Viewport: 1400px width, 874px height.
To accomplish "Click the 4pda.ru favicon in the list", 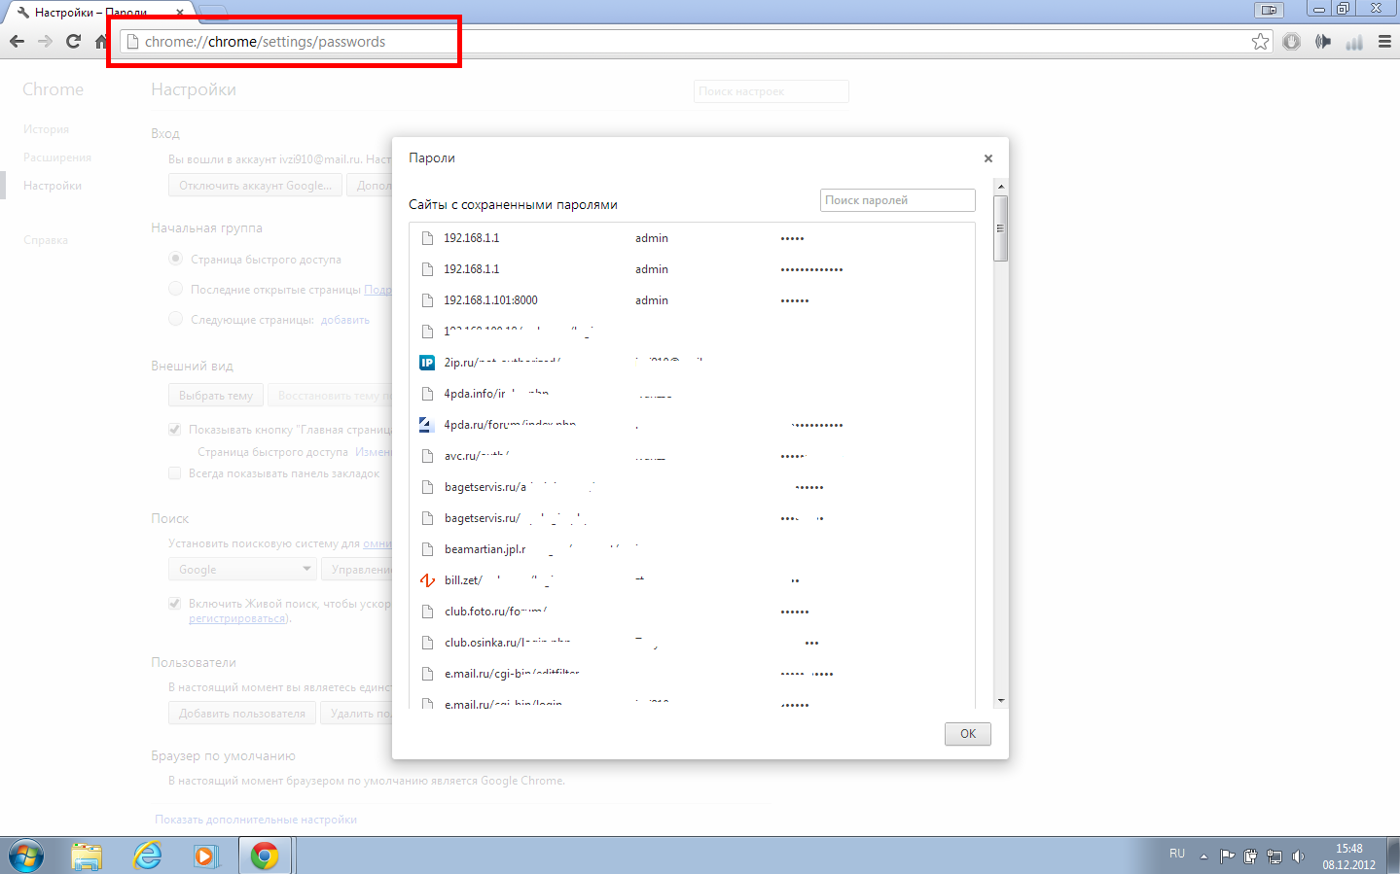I will tap(426, 425).
